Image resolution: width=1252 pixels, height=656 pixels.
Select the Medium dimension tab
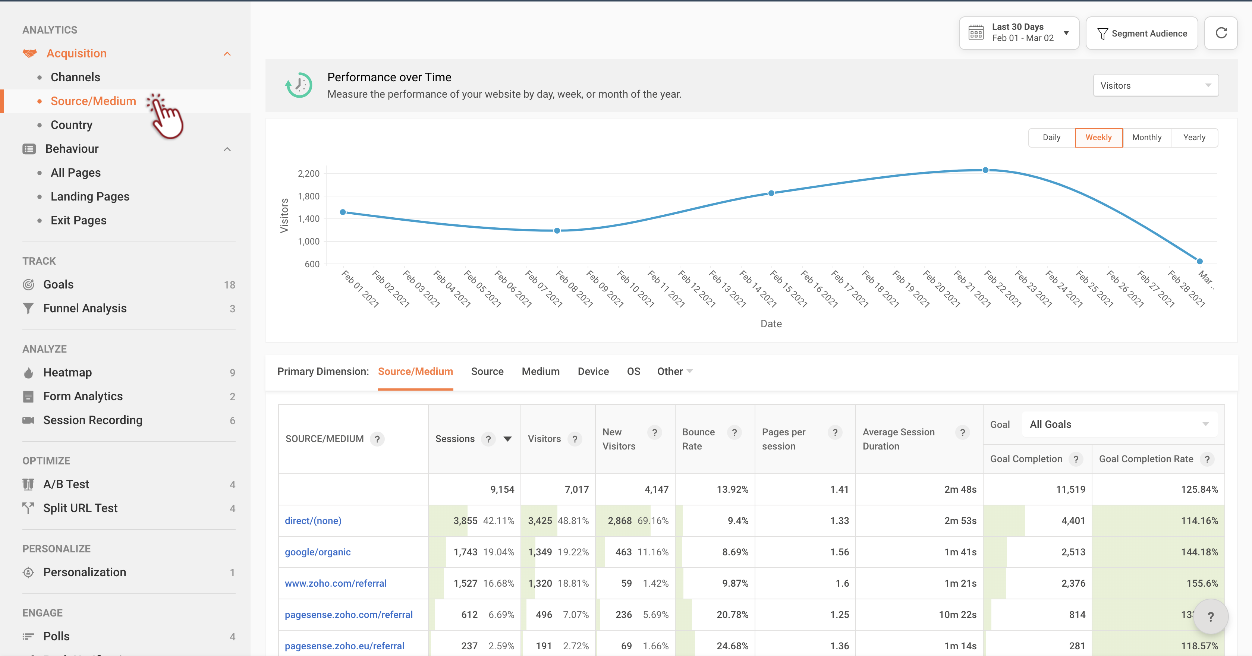pyautogui.click(x=541, y=372)
